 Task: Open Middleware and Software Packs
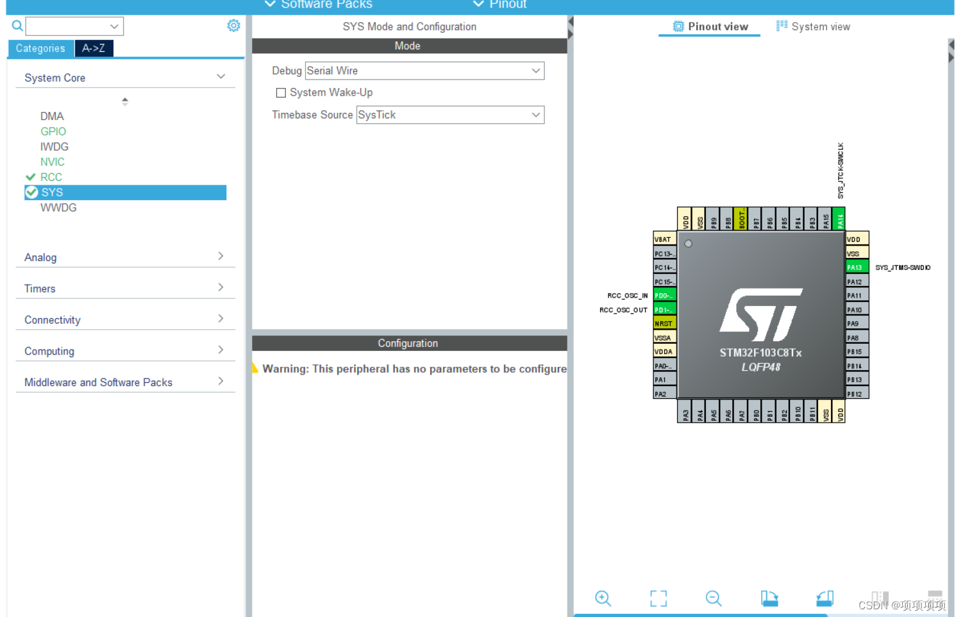pyautogui.click(x=98, y=382)
